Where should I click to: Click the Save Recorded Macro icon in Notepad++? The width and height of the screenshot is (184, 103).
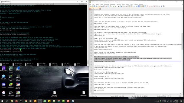(164, 6)
